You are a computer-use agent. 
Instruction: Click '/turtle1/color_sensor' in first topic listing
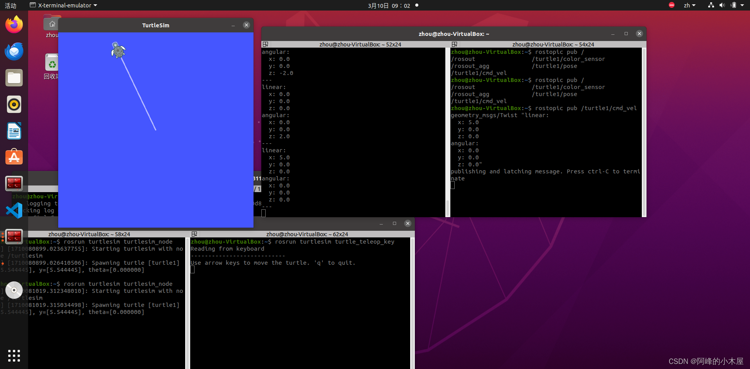[x=568, y=59]
